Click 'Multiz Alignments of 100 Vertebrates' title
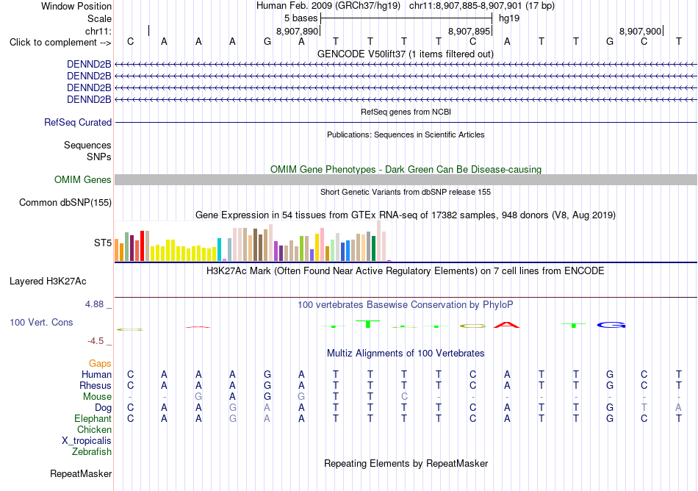Screen dimensions: 698x491 pos(406,354)
